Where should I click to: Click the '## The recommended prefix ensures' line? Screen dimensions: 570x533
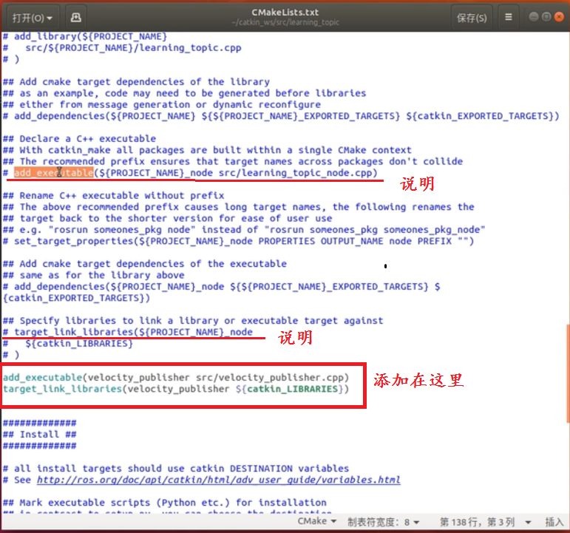click(x=233, y=161)
